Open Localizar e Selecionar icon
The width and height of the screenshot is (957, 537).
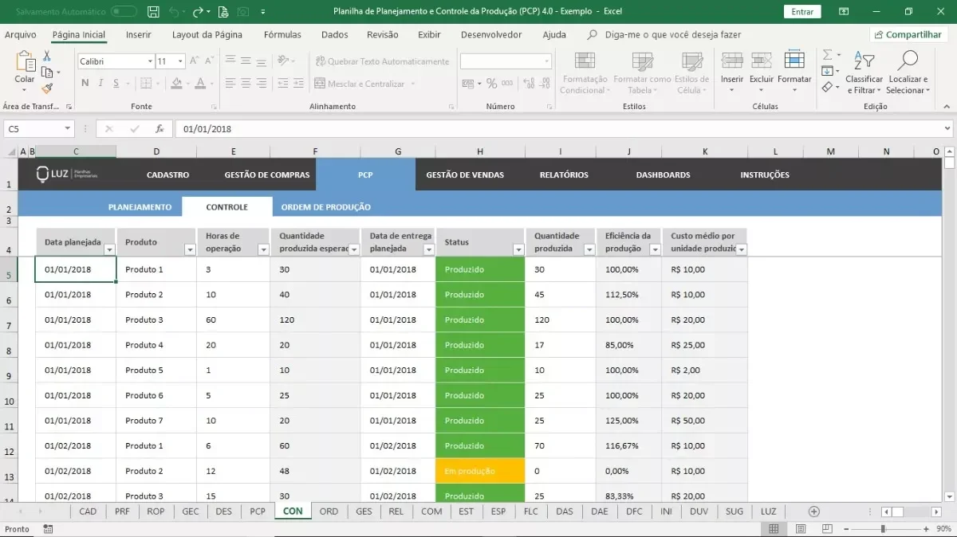pyautogui.click(x=908, y=61)
